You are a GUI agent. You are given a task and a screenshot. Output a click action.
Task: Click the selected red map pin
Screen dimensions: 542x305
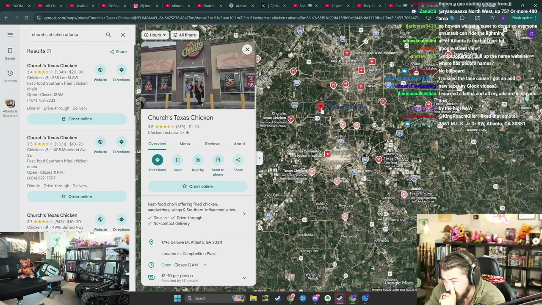point(321,107)
